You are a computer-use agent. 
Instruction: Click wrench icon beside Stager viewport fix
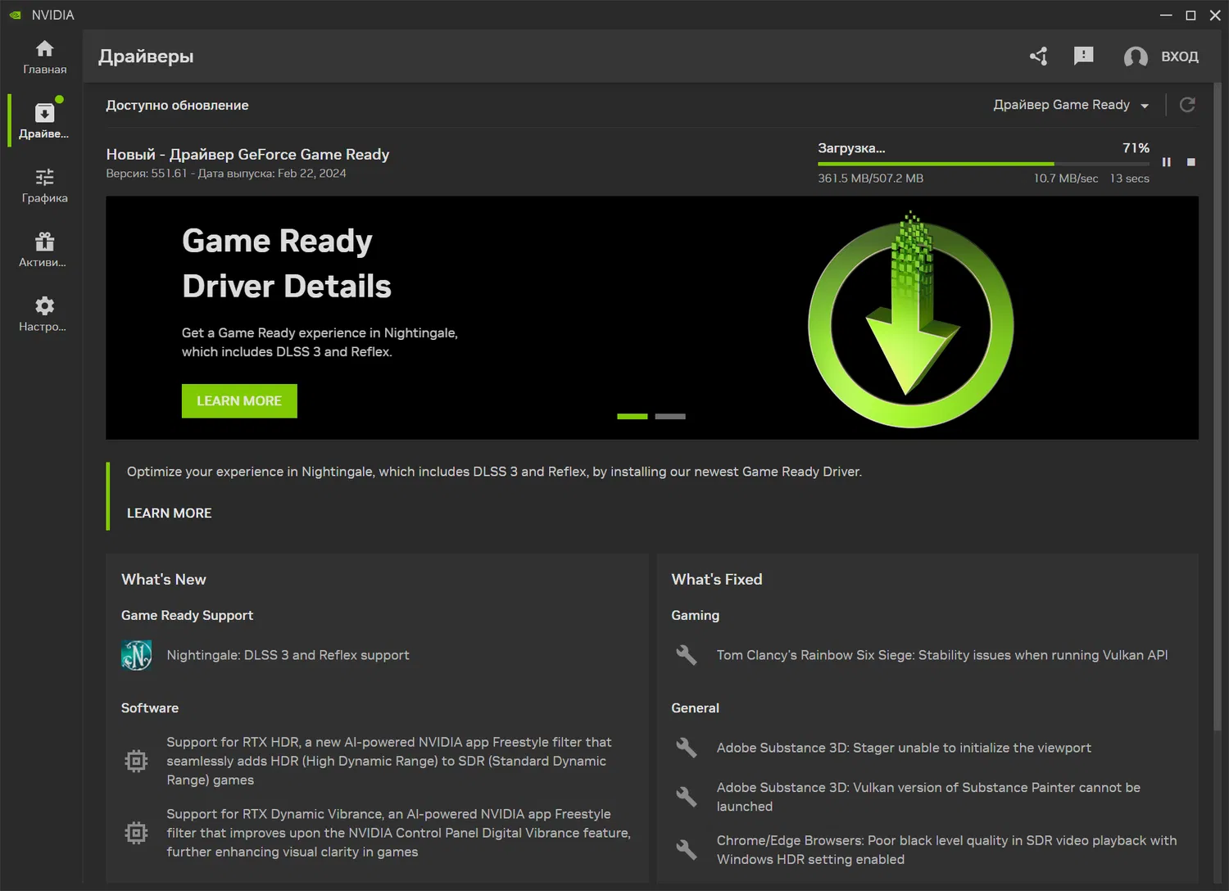tap(686, 748)
